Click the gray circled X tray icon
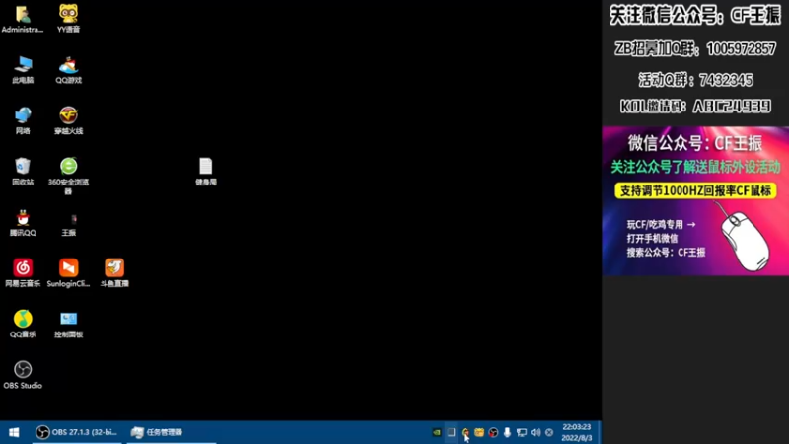The width and height of the screenshot is (789, 444). pyautogui.click(x=549, y=432)
